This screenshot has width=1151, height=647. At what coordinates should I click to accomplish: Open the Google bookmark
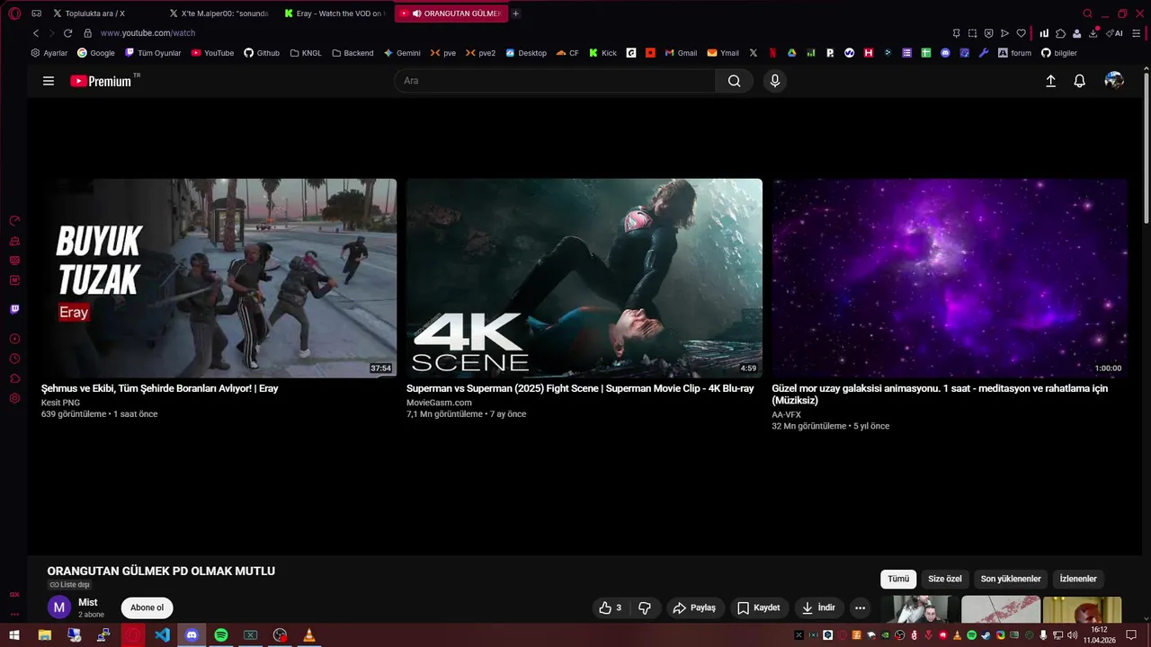pyautogui.click(x=96, y=53)
